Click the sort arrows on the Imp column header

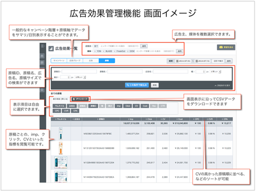pos(128,119)
